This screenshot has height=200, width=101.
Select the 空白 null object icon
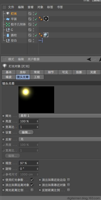pos(8,40)
